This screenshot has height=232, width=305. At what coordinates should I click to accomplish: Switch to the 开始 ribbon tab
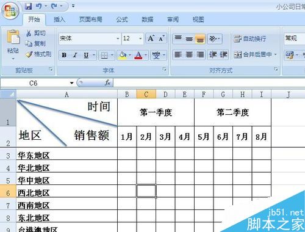point(34,20)
